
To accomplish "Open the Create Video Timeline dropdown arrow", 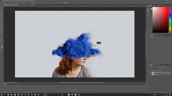I will tap(79, 90).
